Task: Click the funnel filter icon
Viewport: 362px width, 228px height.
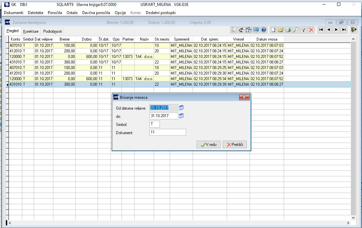Action: click(304, 30)
